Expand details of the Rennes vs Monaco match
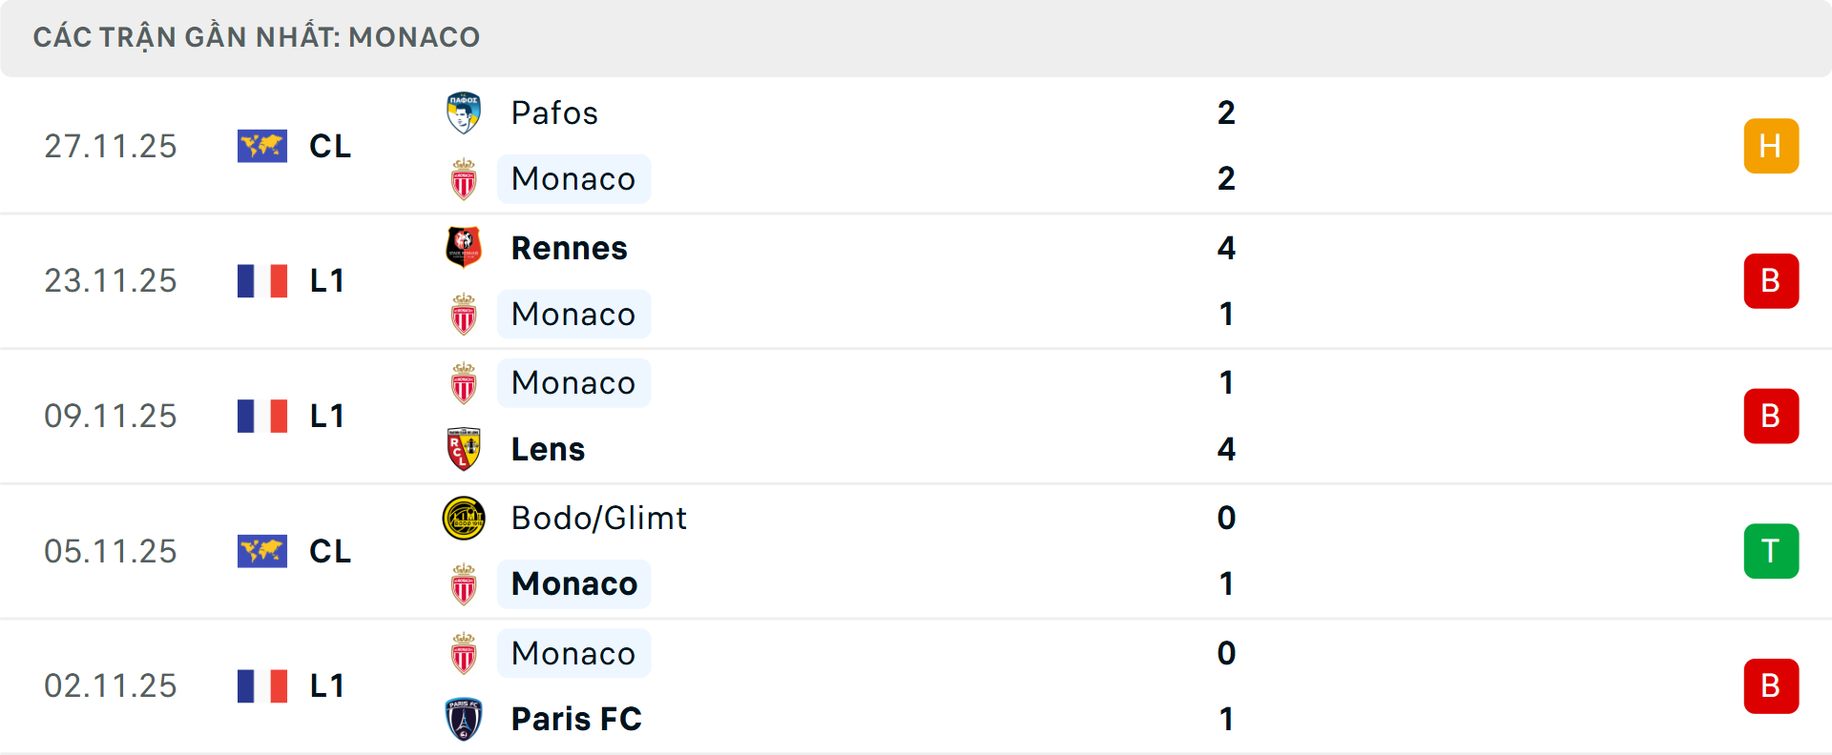This screenshot has height=755, width=1832. 916,280
